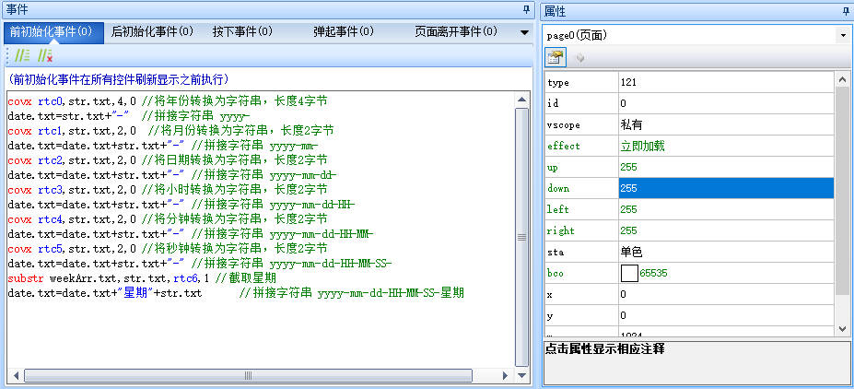The height and width of the screenshot is (389, 854).
Task: Pin the 属性 panel using pushpin icon
Action: click(x=846, y=10)
